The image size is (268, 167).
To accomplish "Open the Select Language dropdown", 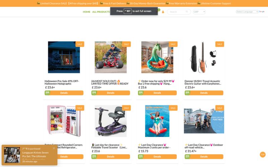I will tap(247, 12).
